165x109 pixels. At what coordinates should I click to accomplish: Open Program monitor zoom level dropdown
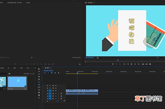(100, 58)
